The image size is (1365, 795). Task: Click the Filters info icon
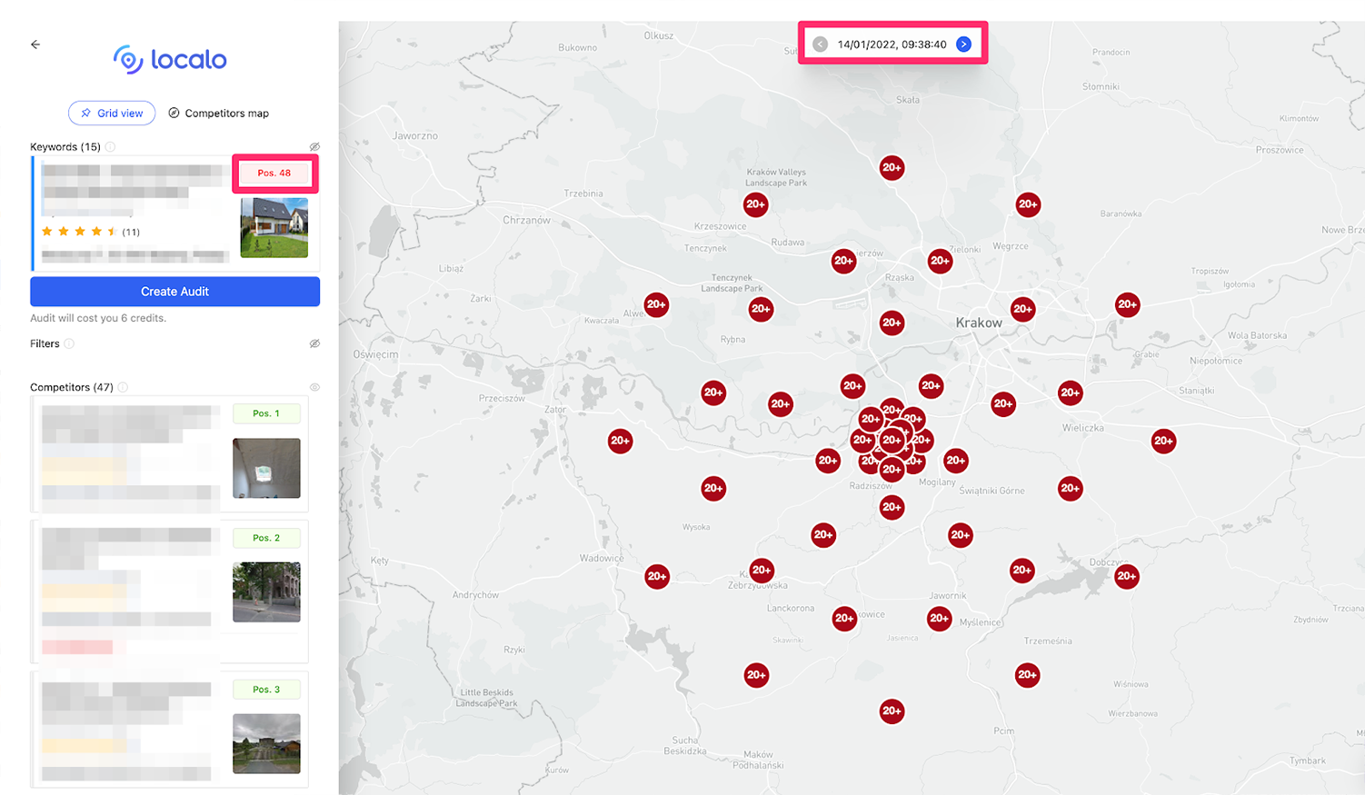(x=69, y=343)
